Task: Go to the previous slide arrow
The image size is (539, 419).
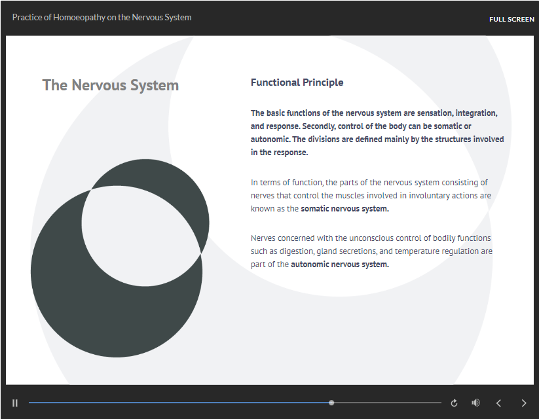Action: point(498,403)
